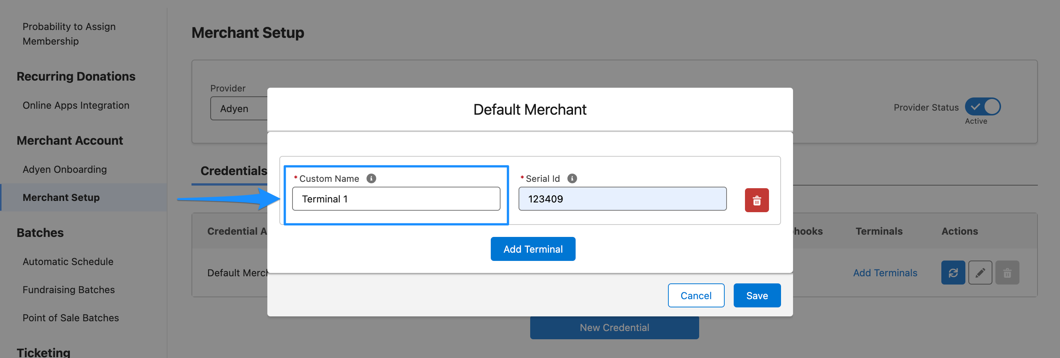Delete the terminal using red trash icon
1060x358 pixels.
pyautogui.click(x=757, y=200)
